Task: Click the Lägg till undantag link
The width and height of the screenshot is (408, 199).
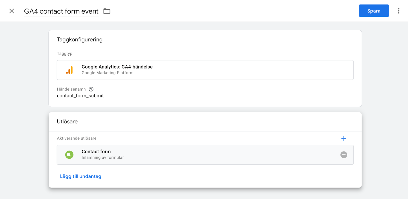Action: pos(81,176)
